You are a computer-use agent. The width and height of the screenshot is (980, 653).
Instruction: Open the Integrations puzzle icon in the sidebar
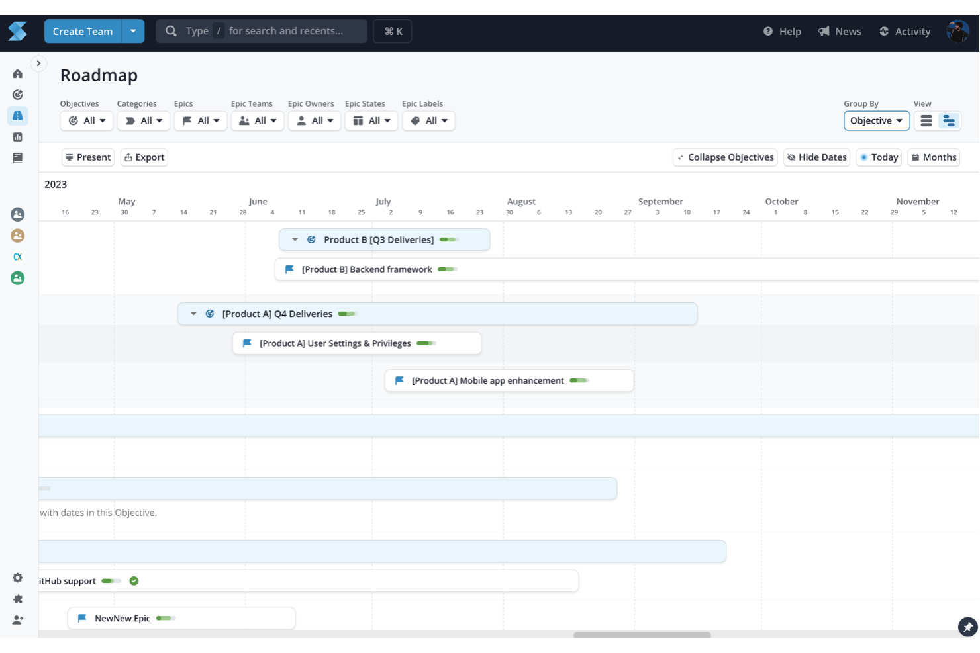coord(17,599)
